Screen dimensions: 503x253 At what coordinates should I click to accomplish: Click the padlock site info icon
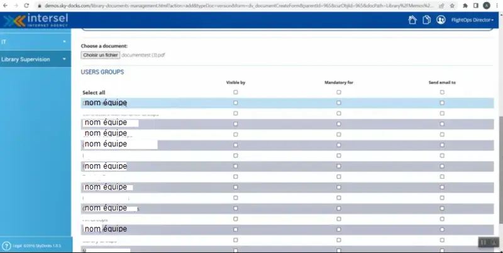click(40, 6)
